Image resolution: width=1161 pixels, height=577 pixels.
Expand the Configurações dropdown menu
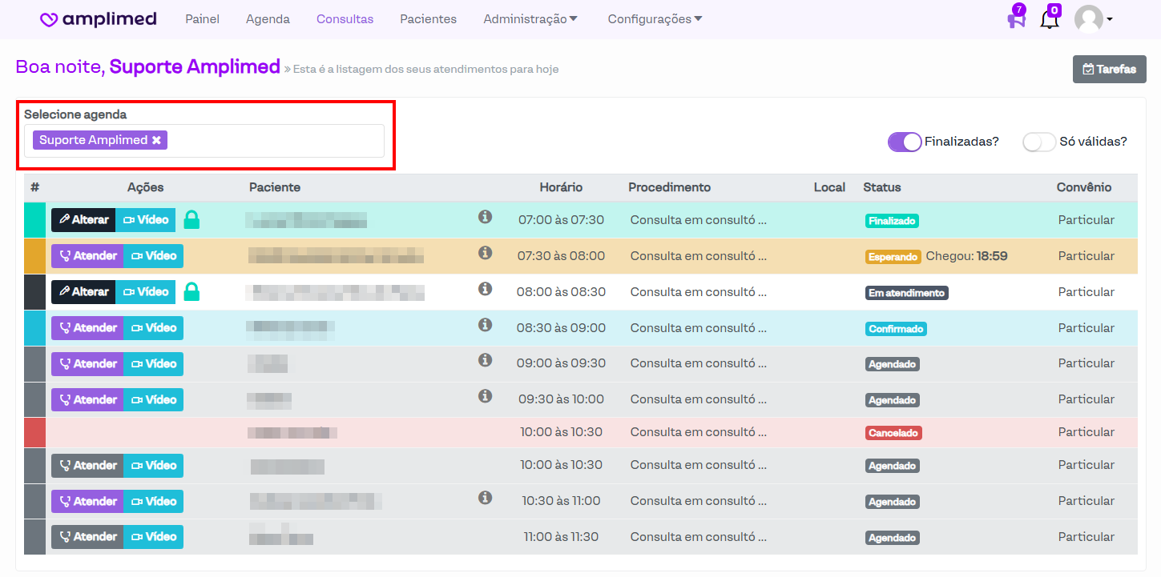click(x=655, y=19)
